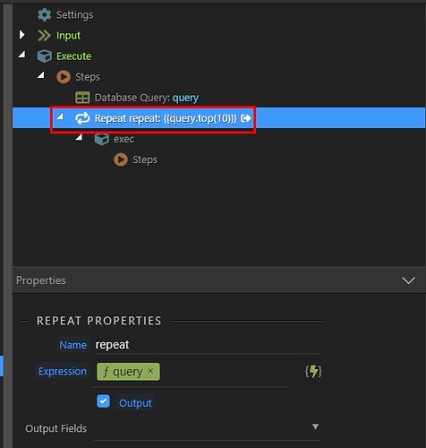Remove the query expression tag
Screen dimensions: 426x448
tap(150, 371)
